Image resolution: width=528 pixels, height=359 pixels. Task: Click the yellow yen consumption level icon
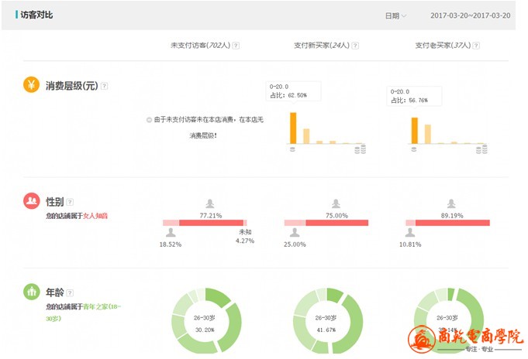click(31, 85)
